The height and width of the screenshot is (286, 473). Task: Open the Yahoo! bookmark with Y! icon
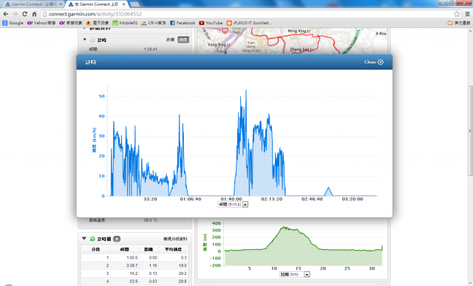tap(41, 23)
